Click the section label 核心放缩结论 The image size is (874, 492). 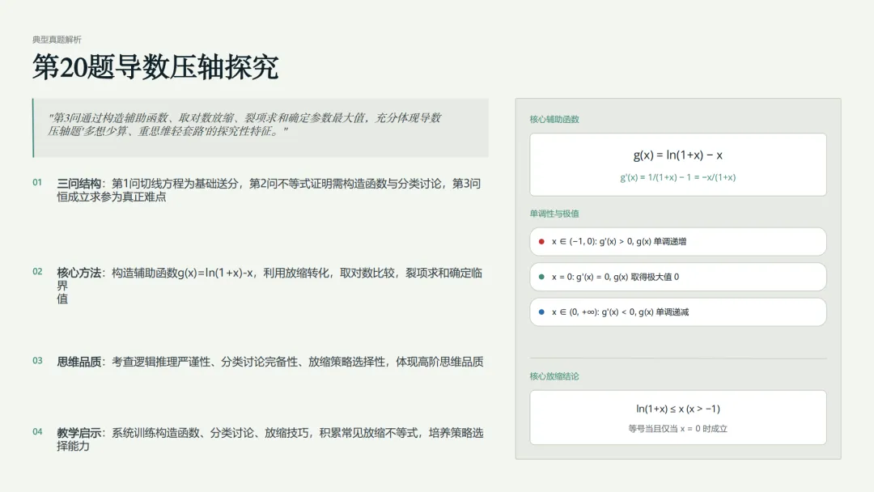(x=554, y=376)
